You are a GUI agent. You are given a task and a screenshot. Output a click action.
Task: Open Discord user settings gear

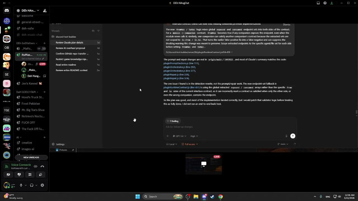pos(42,185)
